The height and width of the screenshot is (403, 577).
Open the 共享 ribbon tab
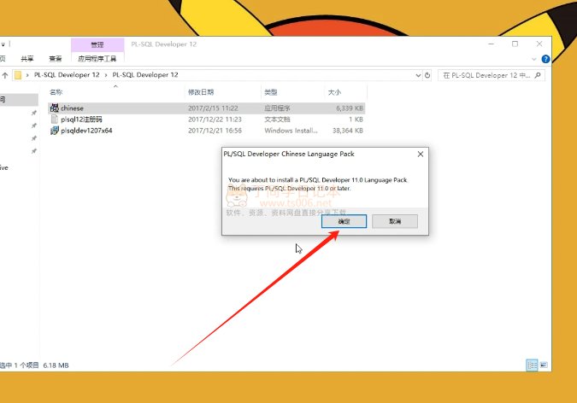[x=26, y=59]
